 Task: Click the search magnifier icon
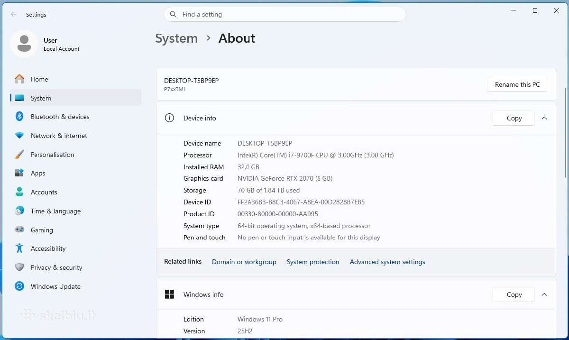pyautogui.click(x=173, y=15)
